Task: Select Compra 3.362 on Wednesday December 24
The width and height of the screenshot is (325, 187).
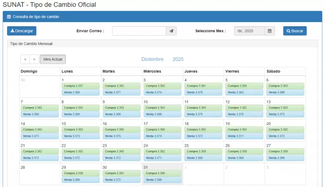Action: pos(162,152)
